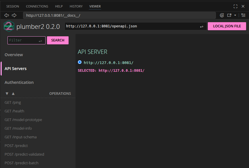
Task: Click the plumber2 0.2.0 title
Action: [38, 27]
